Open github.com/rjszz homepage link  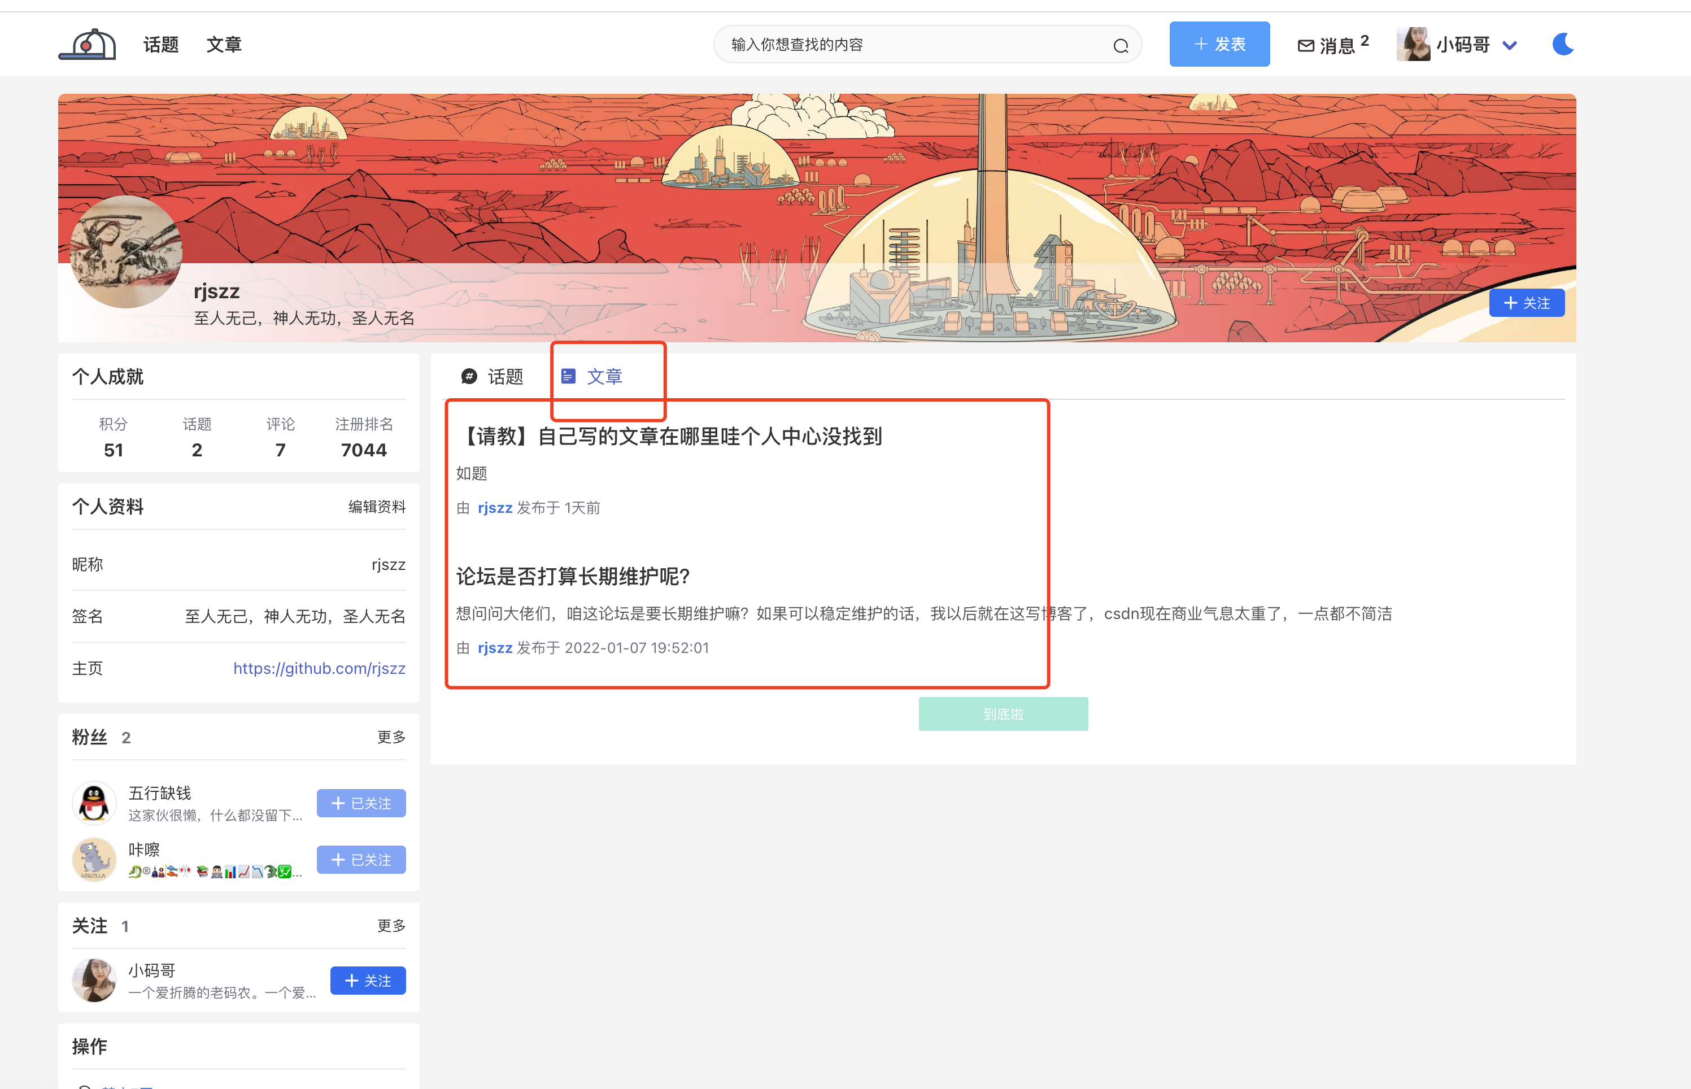[x=320, y=668]
